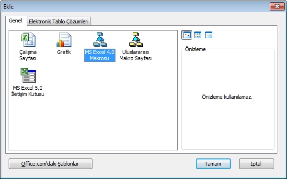Switch to list view button

198,35
